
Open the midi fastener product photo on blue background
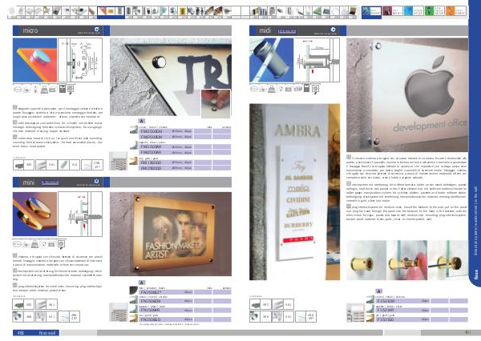point(272,60)
